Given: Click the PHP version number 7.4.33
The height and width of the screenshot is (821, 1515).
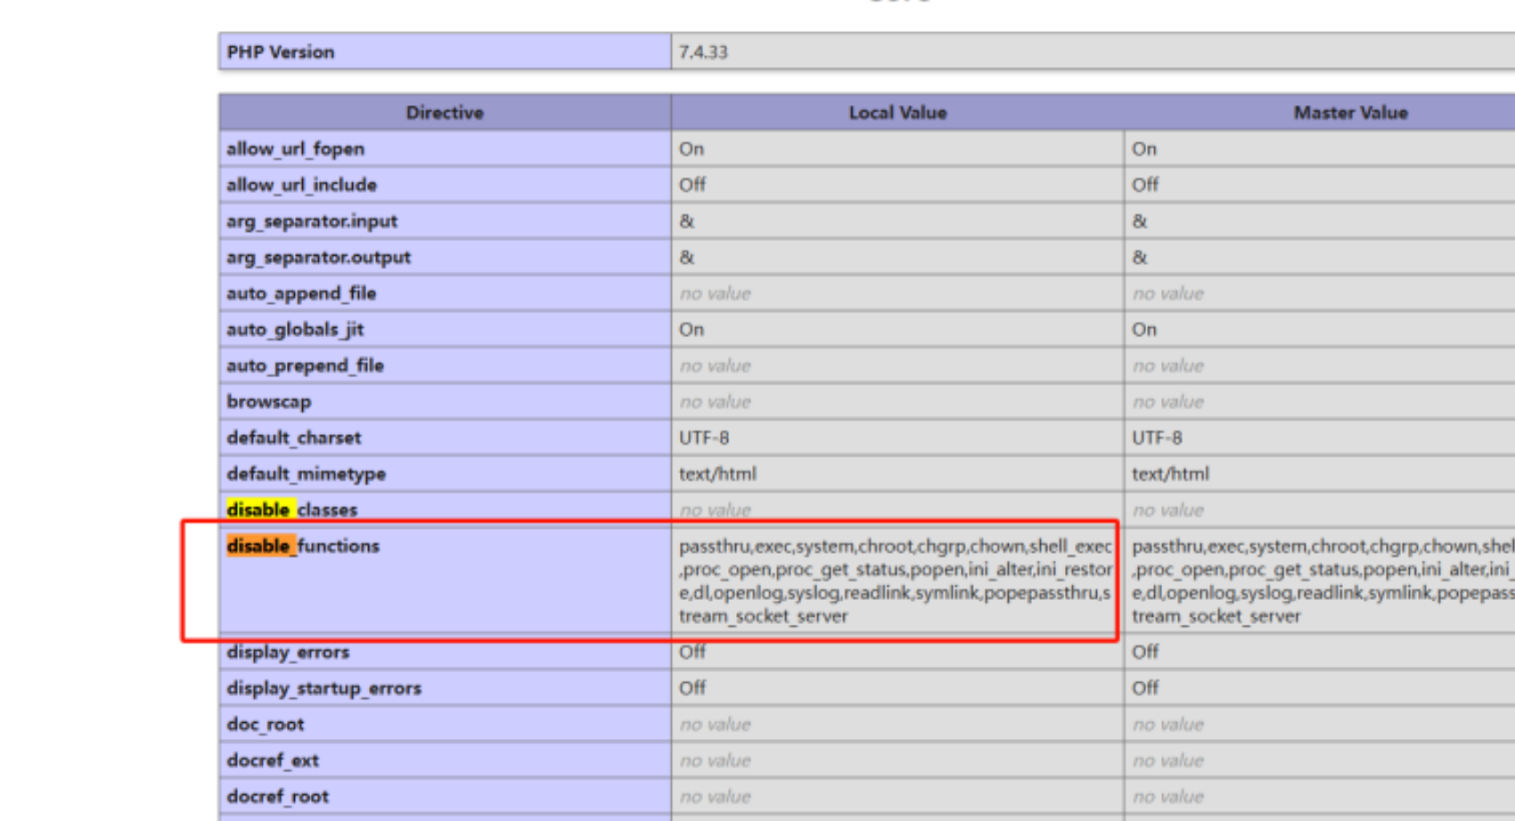Looking at the screenshot, I should 703,52.
